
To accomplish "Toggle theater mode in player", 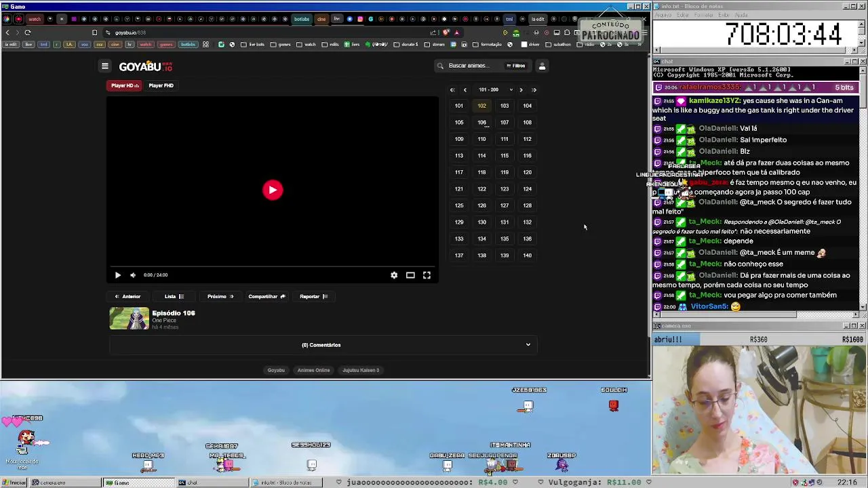I will [x=410, y=275].
